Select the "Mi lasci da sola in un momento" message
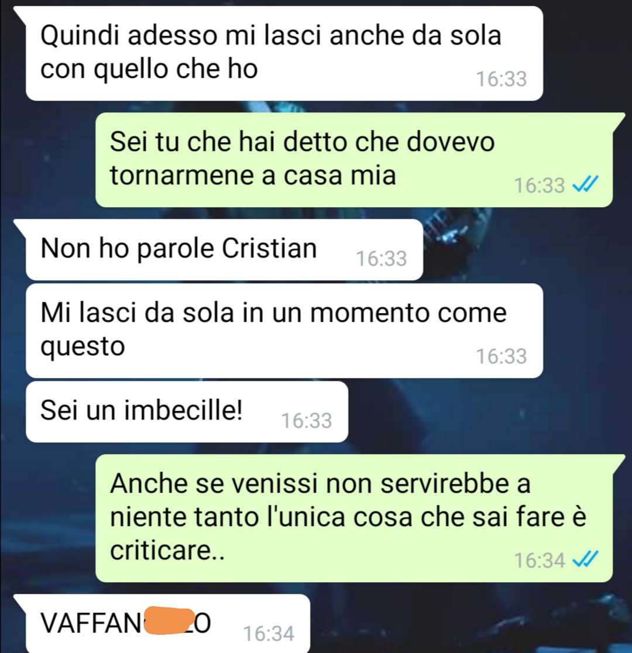632x653 pixels. 284,331
